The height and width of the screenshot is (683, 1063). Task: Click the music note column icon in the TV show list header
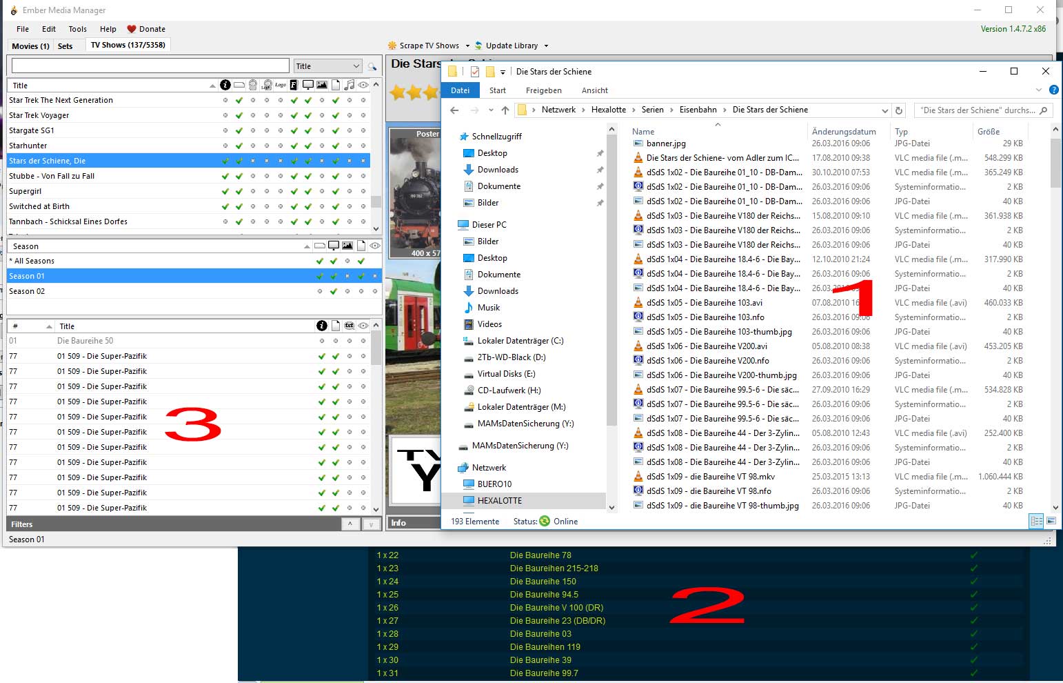350,85
